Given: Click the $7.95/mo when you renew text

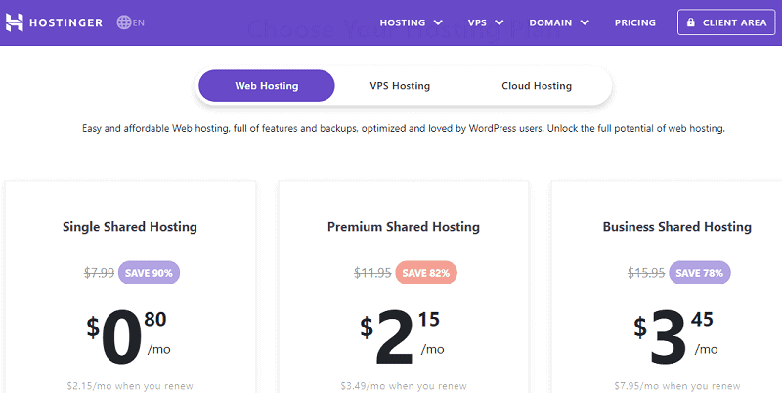Looking at the screenshot, I should pos(677,386).
